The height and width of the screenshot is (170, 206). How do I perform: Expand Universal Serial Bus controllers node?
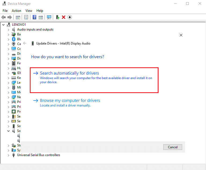(8, 155)
